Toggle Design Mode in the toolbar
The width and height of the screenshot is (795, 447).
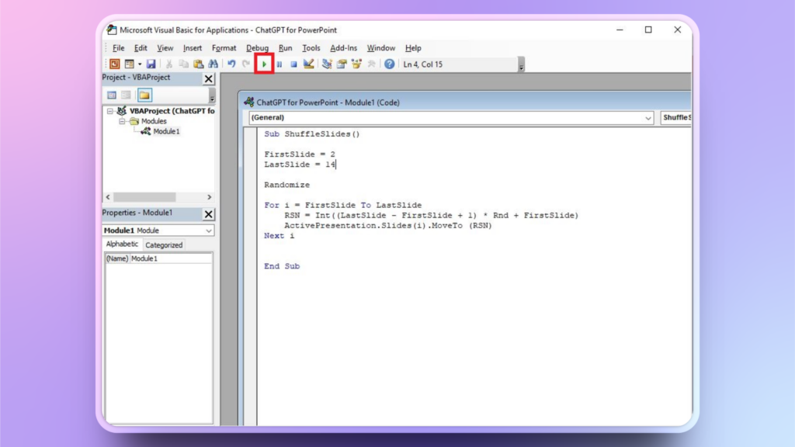(x=309, y=64)
